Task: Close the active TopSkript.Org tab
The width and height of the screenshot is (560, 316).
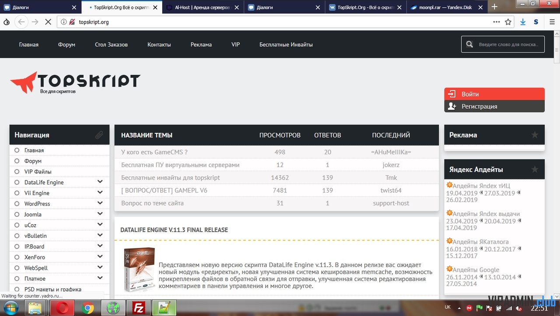Action: [x=155, y=7]
